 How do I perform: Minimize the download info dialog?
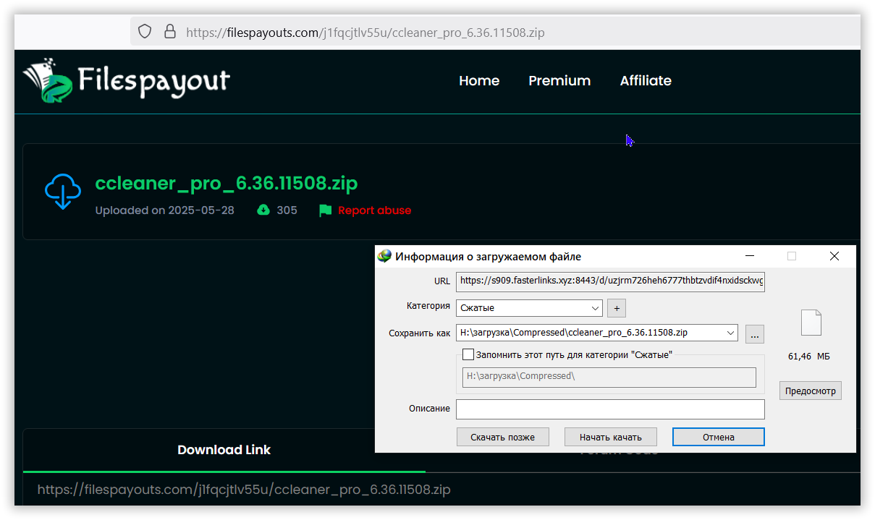click(750, 256)
